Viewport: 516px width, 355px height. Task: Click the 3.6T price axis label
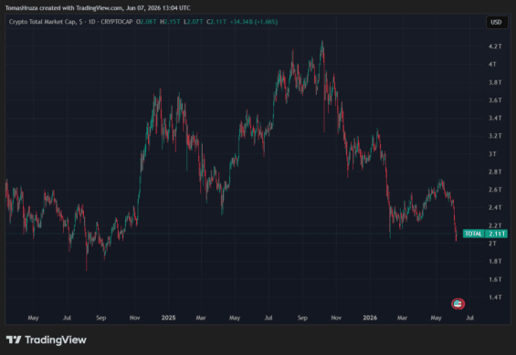click(x=495, y=100)
